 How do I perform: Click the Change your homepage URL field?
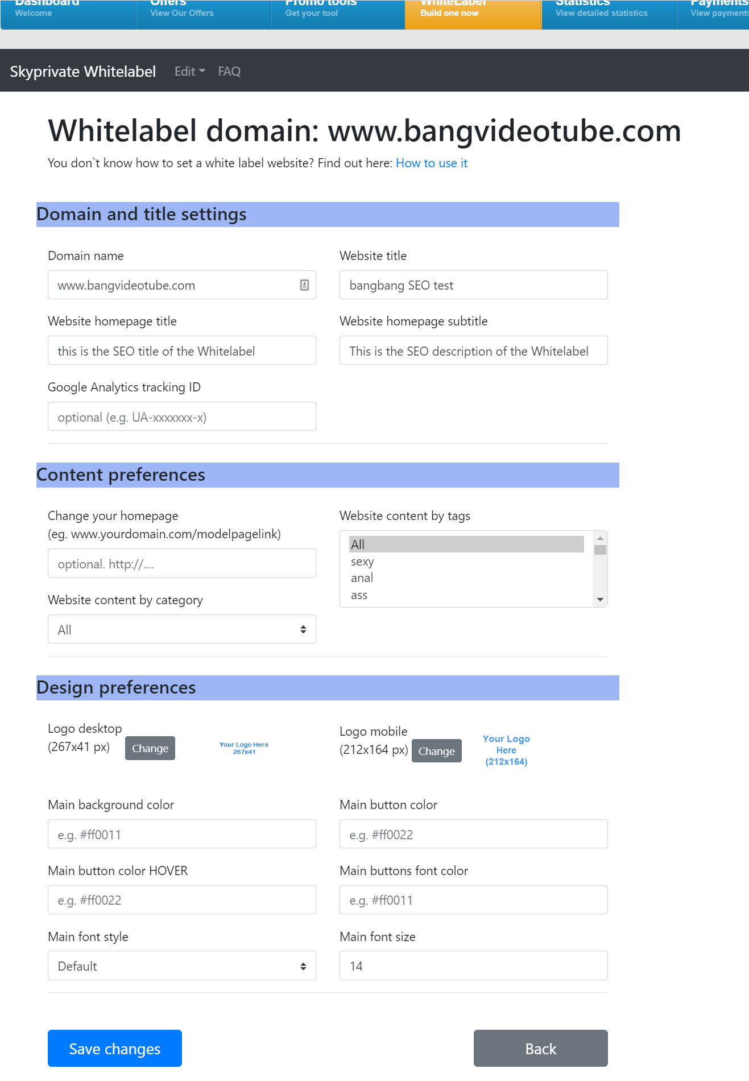tap(182, 563)
